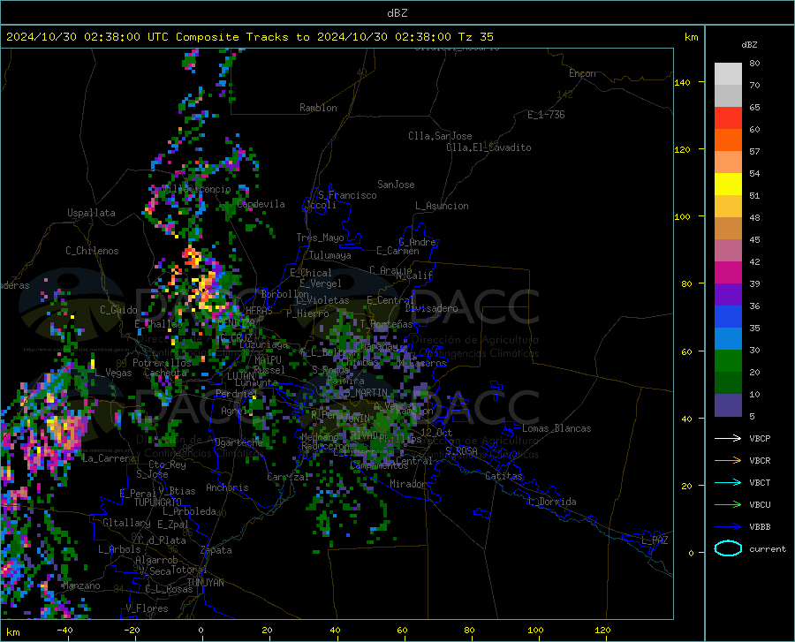
Task: Click the 'dBZ' heading above the color scale
Action: (749, 44)
